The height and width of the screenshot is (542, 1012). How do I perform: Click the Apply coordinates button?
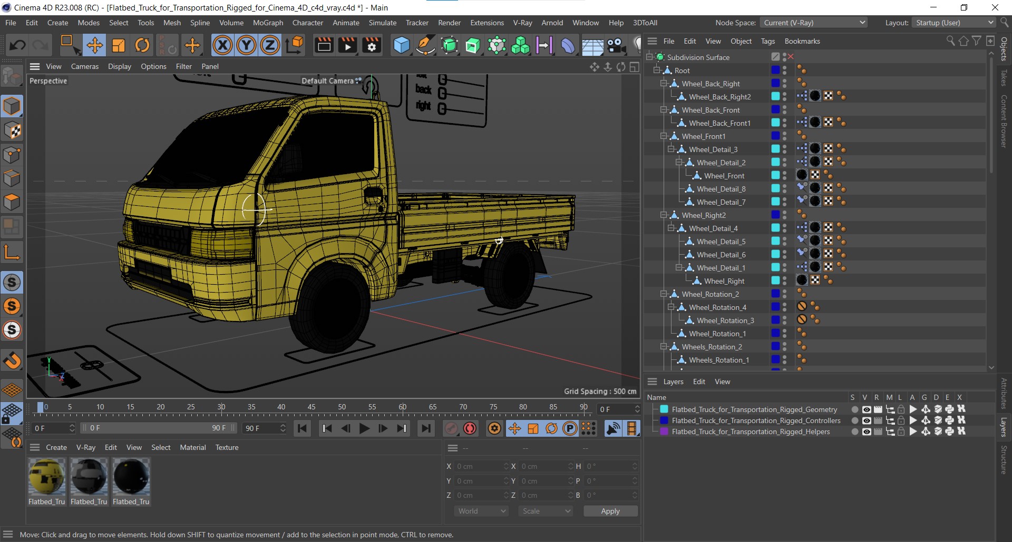(x=610, y=511)
